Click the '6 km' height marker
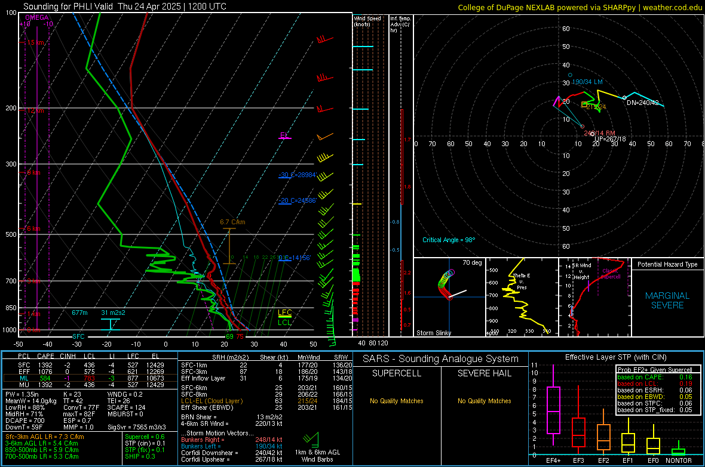Screen dimensions: 705x467 [33, 228]
